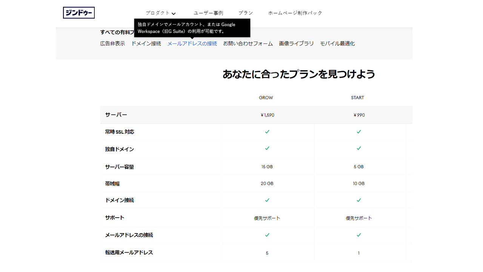Click GROW checkmark for 常時 SSL 対応
The height and width of the screenshot is (272, 483).
[267, 132]
